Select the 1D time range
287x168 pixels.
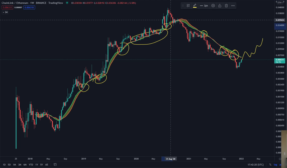pos(4,165)
